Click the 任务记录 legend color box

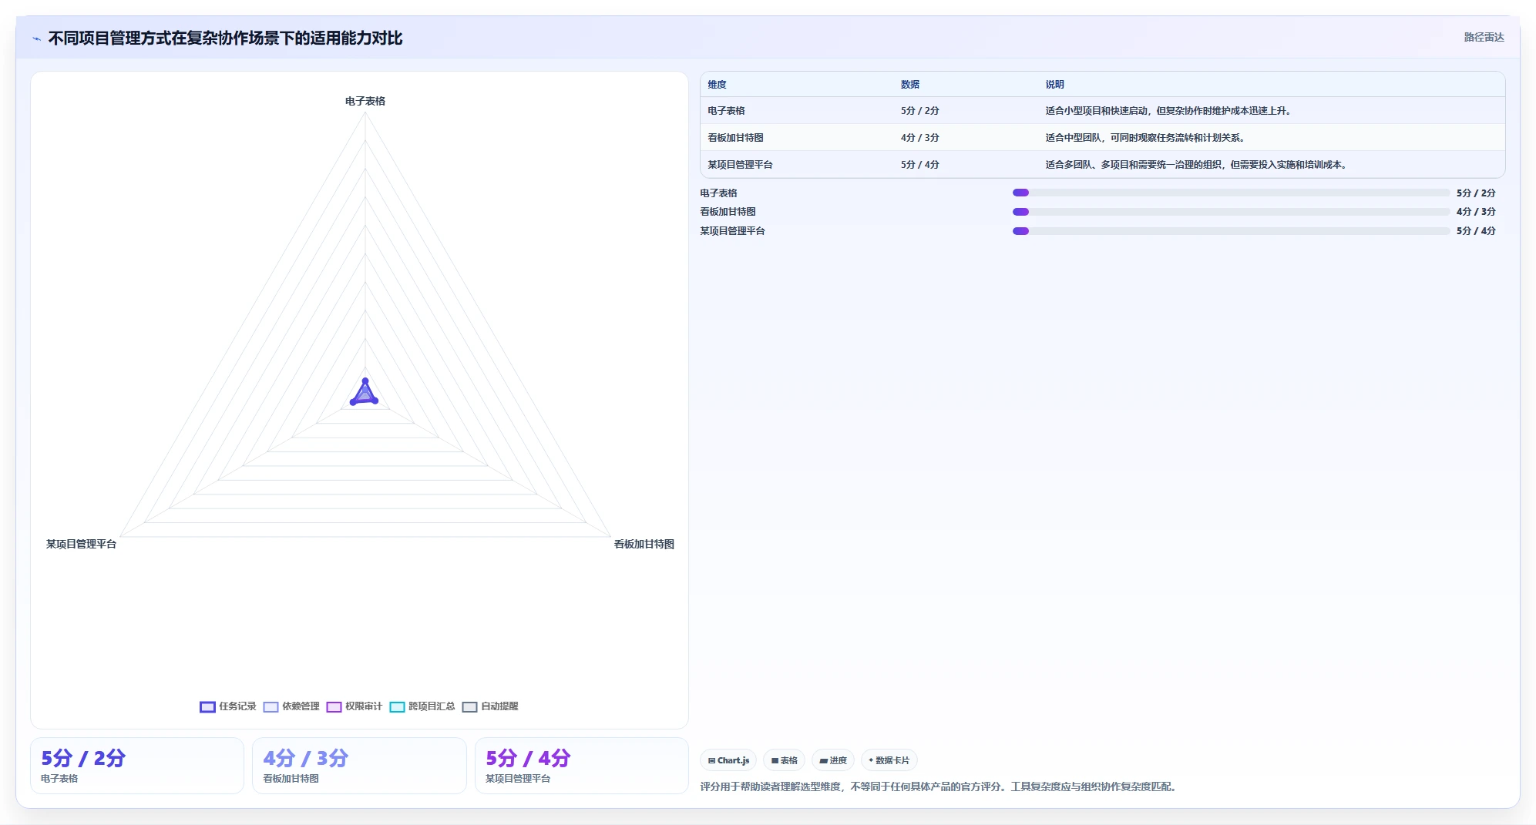pos(207,706)
